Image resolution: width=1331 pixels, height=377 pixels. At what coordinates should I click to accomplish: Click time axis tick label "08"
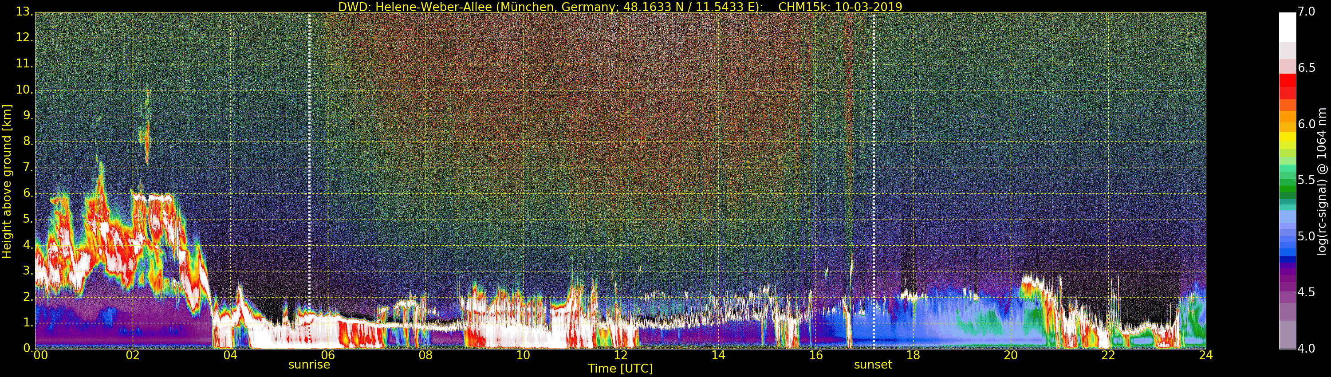[425, 355]
